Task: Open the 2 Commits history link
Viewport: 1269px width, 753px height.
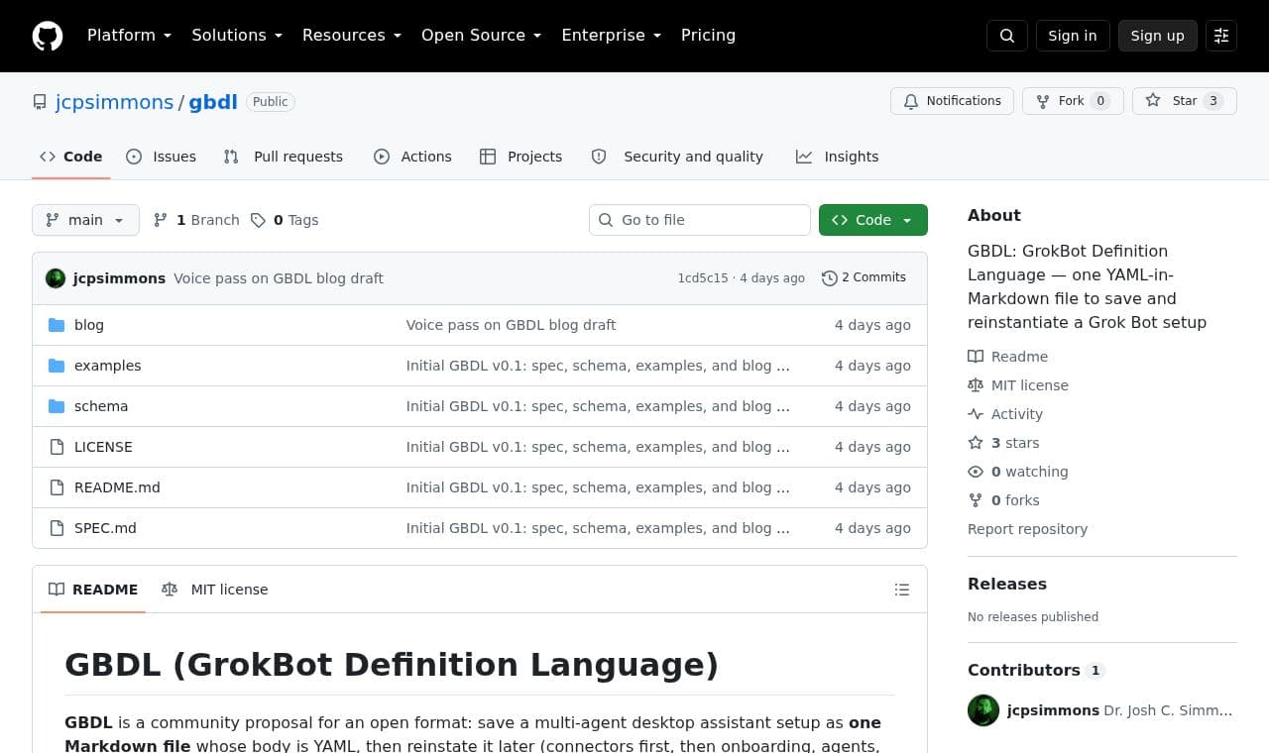Action: [864, 278]
